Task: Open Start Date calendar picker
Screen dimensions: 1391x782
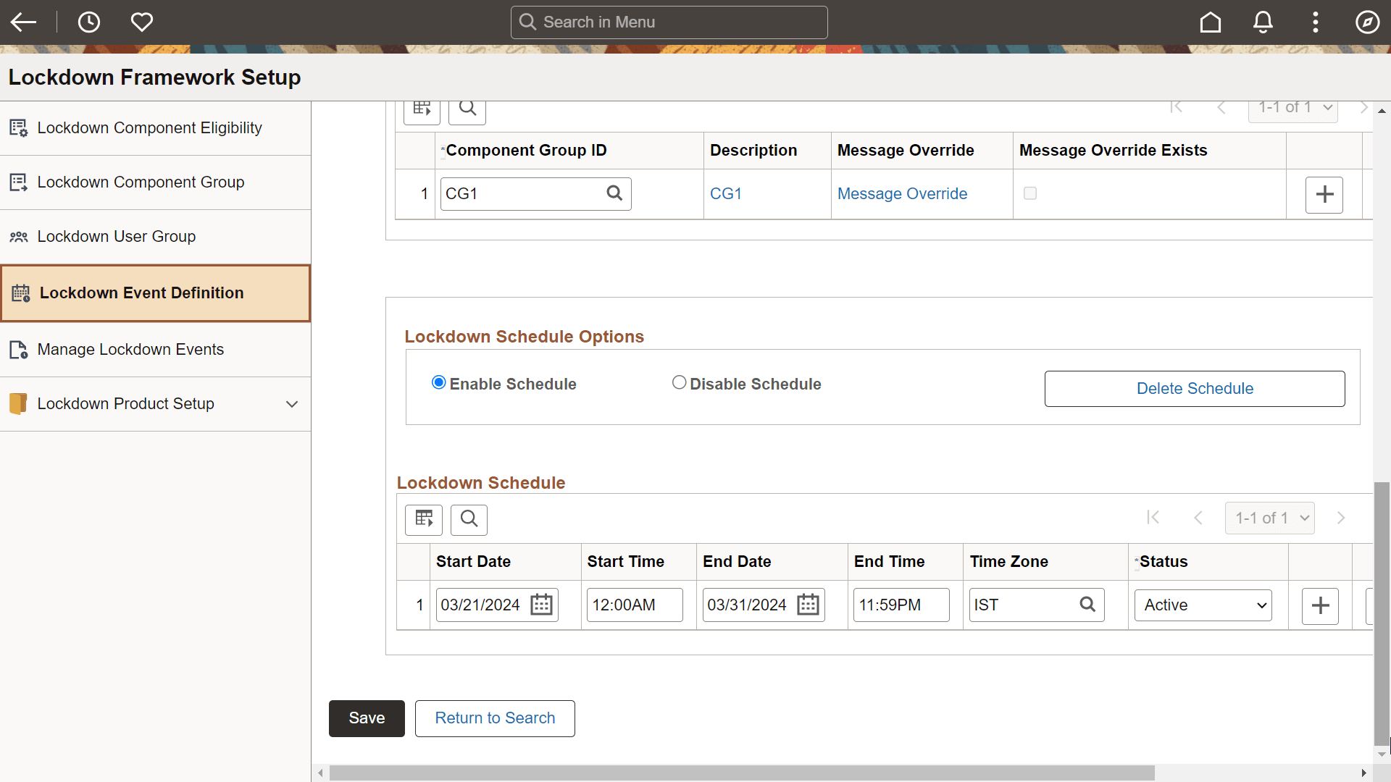Action: tap(541, 605)
